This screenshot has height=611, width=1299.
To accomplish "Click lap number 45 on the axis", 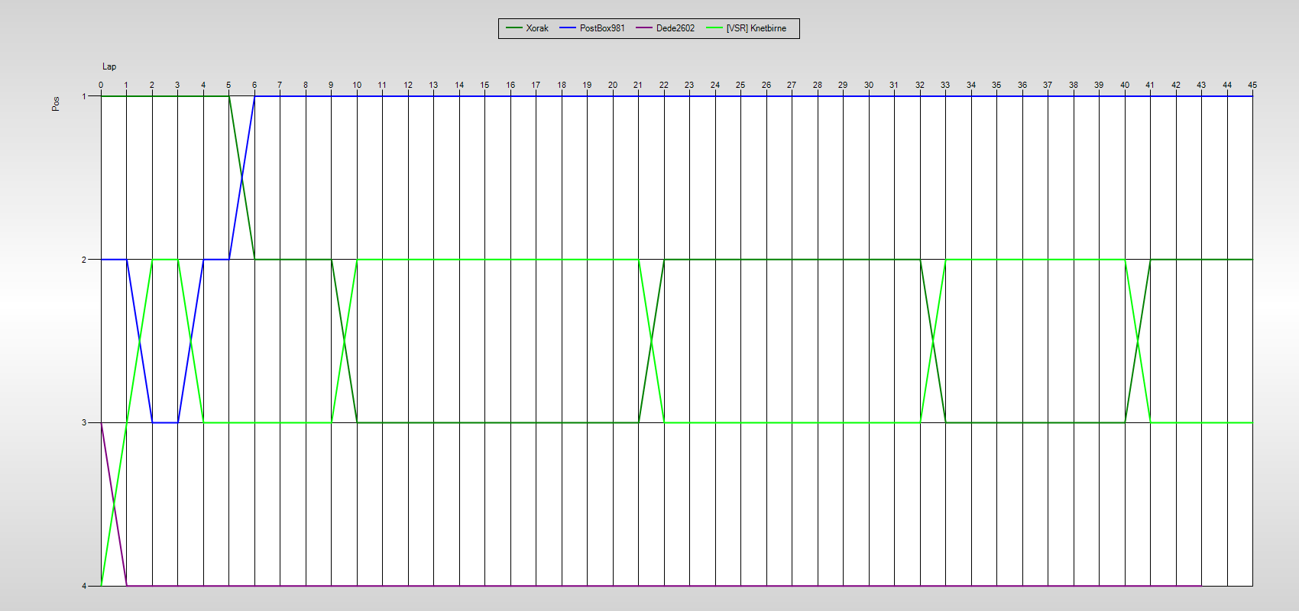I will (x=1252, y=85).
